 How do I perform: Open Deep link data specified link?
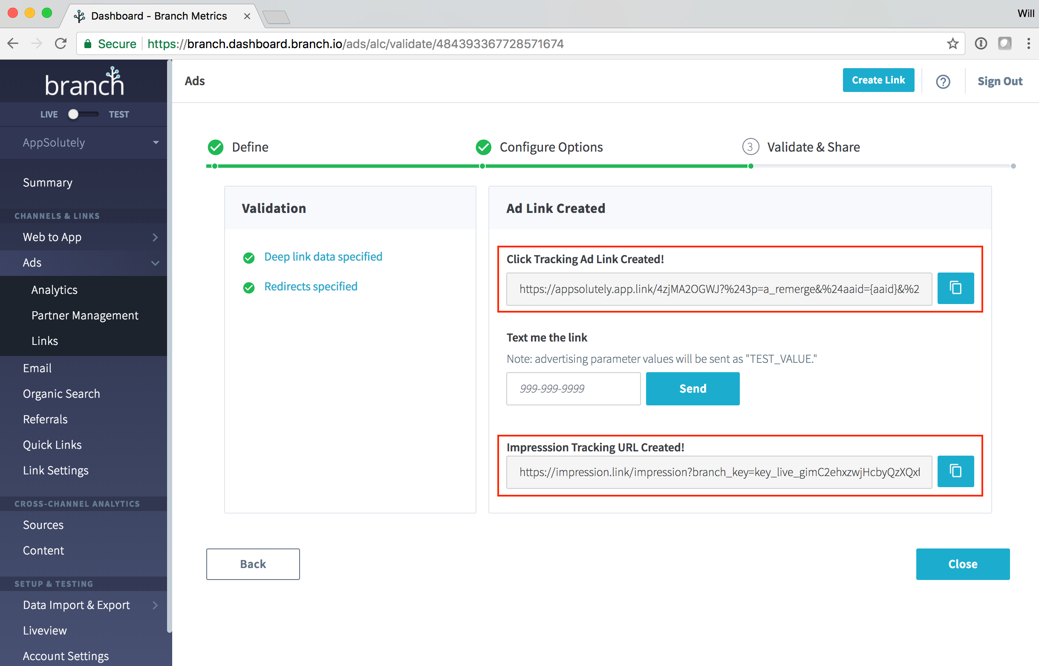[x=323, y=257]
